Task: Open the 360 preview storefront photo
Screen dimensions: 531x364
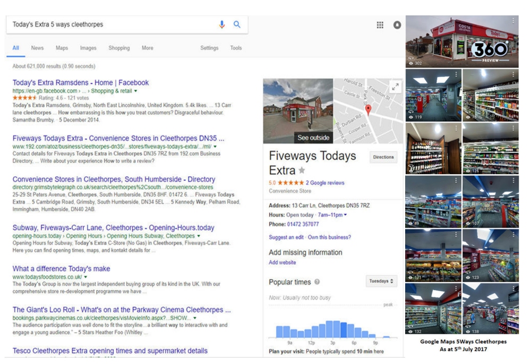Action: 462,41
